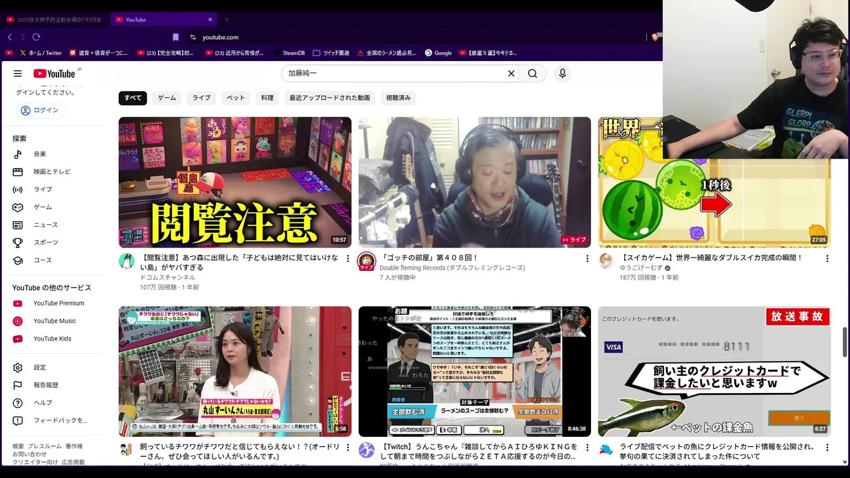Viewport: 850px width, 478px height.
Task: Open Twitch うんこちゃん video thumbnail
Action: [475, 371]
